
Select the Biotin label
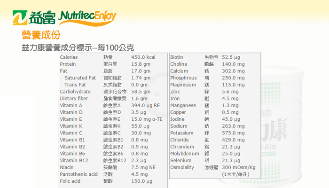click(177, 57)
